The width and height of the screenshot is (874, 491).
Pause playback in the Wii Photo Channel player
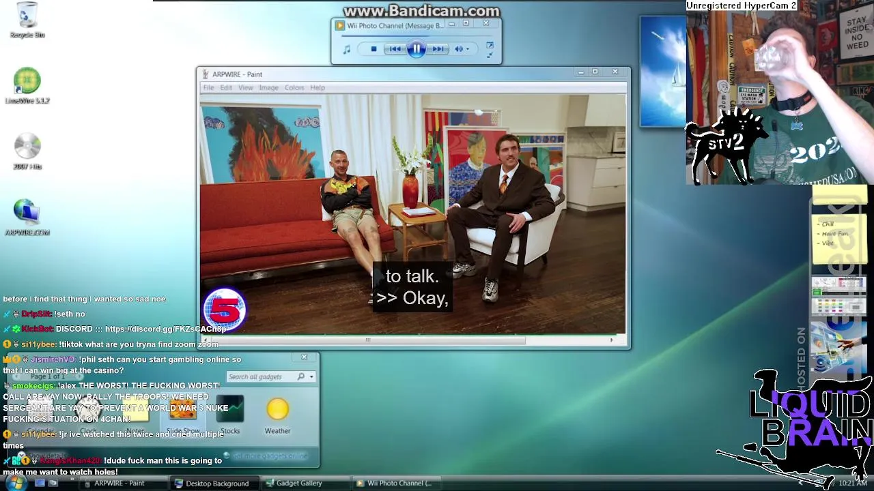(416, 48)
